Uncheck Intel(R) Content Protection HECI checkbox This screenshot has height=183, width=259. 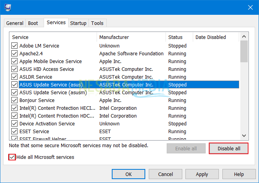click(x=14, y=108)
